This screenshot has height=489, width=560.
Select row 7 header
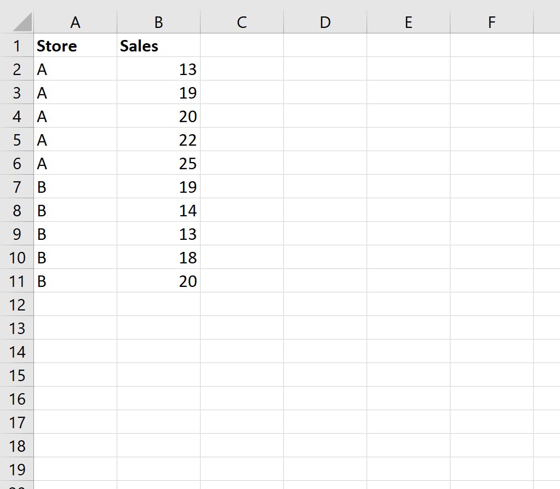17,187
